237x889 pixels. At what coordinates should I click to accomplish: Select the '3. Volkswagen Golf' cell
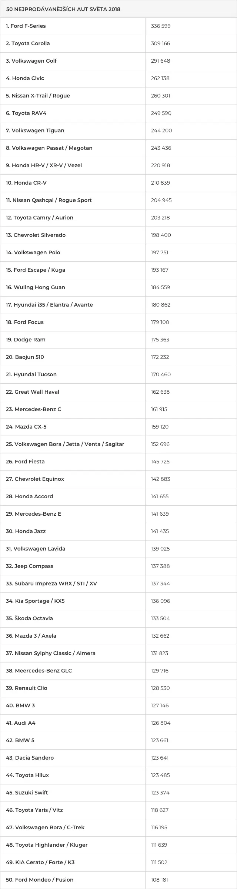click(73, 61)
